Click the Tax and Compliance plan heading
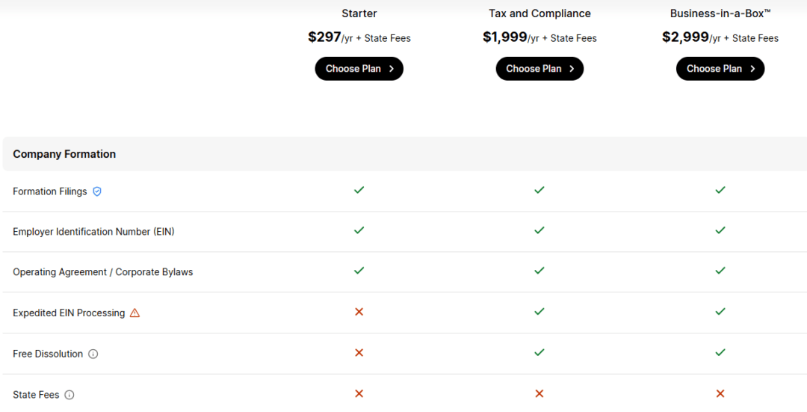807x412 pixels. click(x=539, y=13)
